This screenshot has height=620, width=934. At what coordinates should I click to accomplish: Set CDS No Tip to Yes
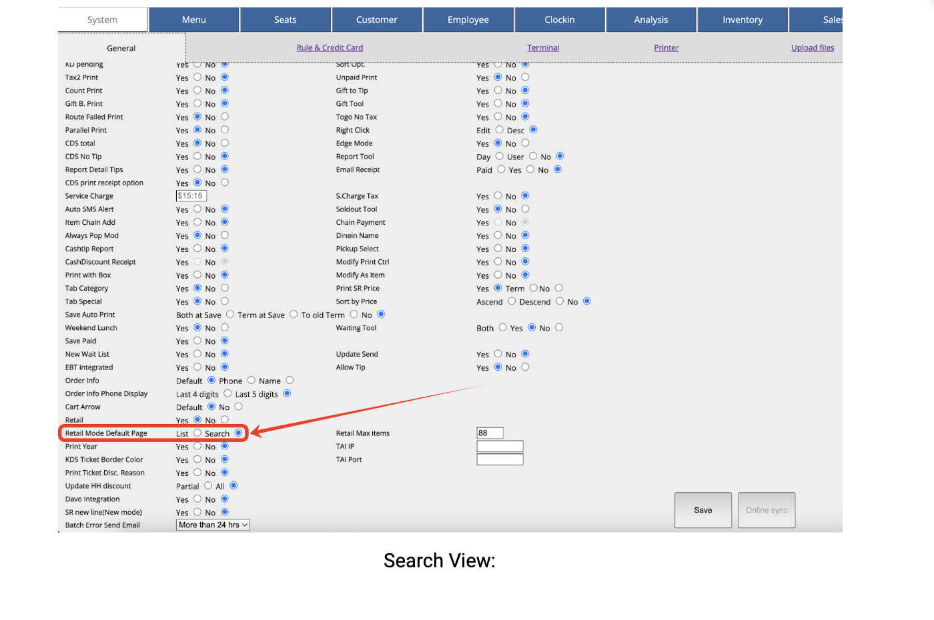[197, 156]
